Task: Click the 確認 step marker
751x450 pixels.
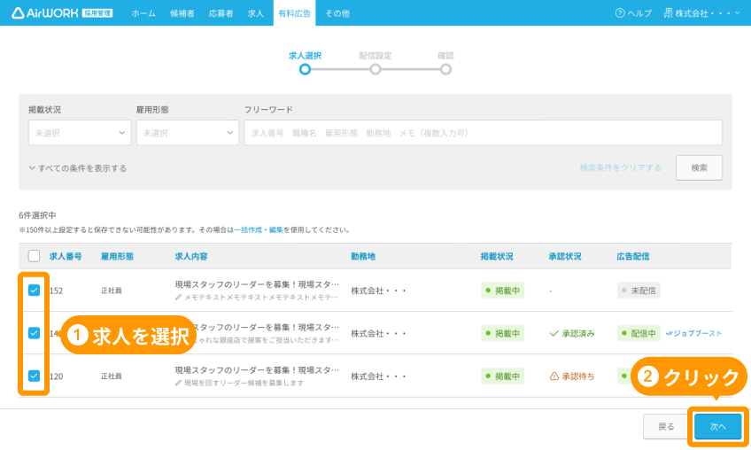Action: pyautogui.click(x=446, y=69)
